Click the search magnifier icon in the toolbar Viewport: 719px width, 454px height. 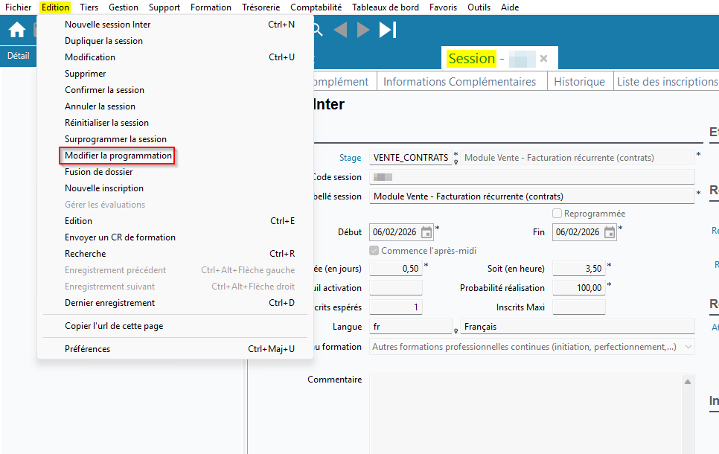pyautogui.click(x=317, y=30)
